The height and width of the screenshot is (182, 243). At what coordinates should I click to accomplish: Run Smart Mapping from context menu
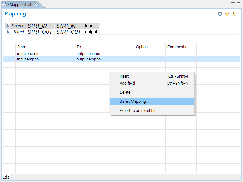pos(132,101)
